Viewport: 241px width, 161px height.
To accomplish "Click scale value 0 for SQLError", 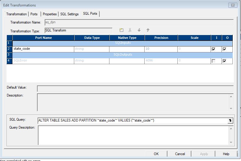I will point(194,61).
